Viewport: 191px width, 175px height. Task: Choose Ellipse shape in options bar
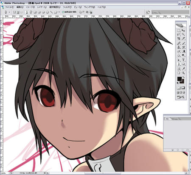[43, 12]
